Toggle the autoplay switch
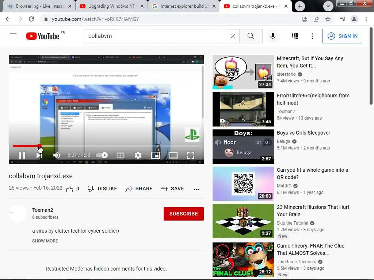 (102, 155)
